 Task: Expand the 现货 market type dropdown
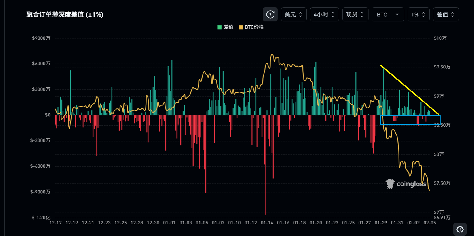tap(355, 14)
